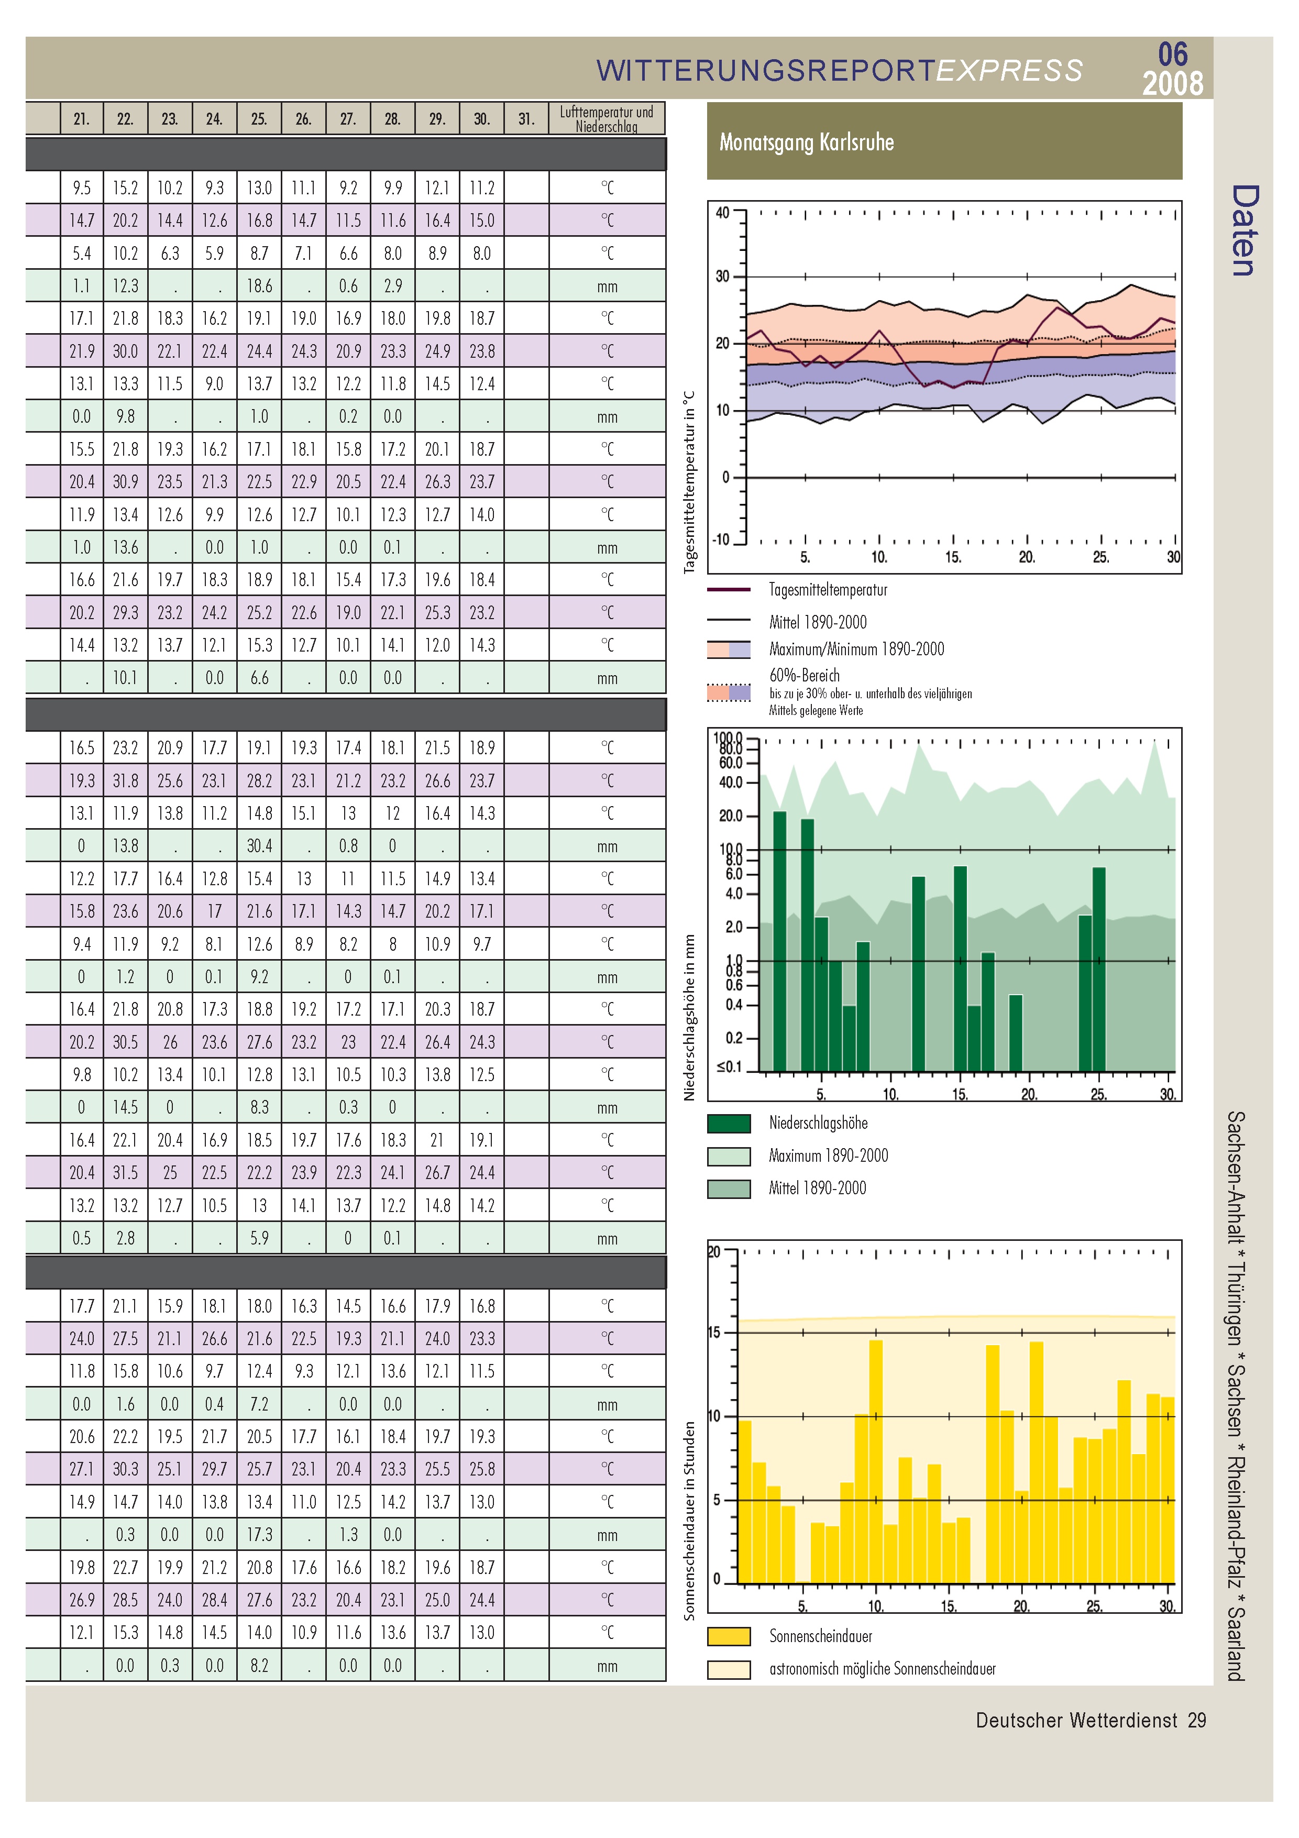The height and width of the screenshot is (1838, 1299).
Task: Click the grey-green Mittel 1890-2000 precipitation swatch
Action: (x=729, y=1190)
